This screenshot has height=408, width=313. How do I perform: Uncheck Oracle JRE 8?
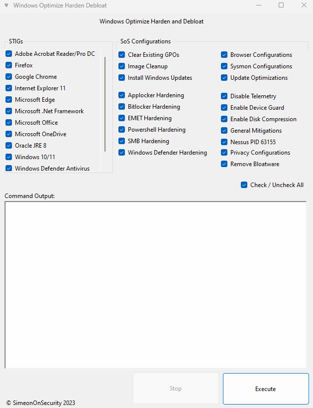pyautogui.click(x=9, y=146)
